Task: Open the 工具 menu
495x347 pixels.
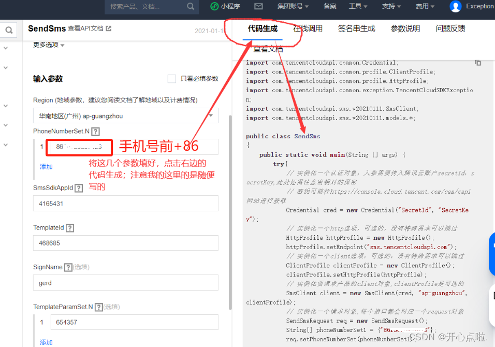Action: click(358, 6)
